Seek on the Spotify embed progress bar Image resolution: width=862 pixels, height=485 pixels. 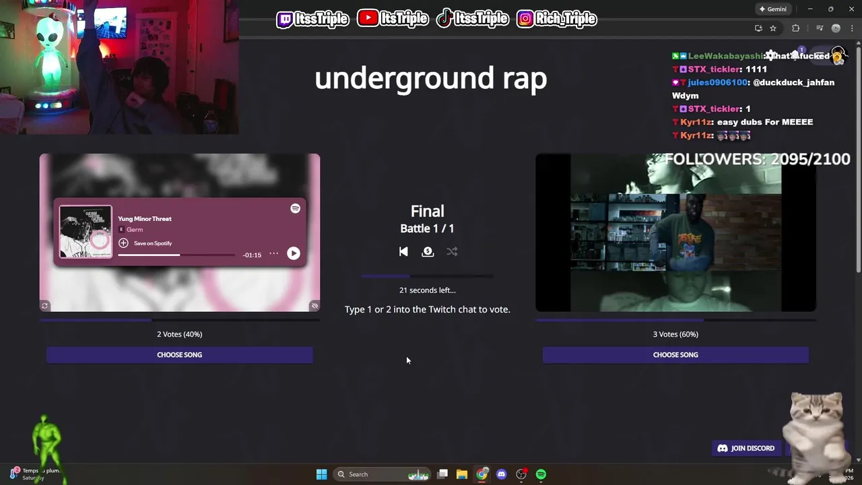(x=176, y=255)
